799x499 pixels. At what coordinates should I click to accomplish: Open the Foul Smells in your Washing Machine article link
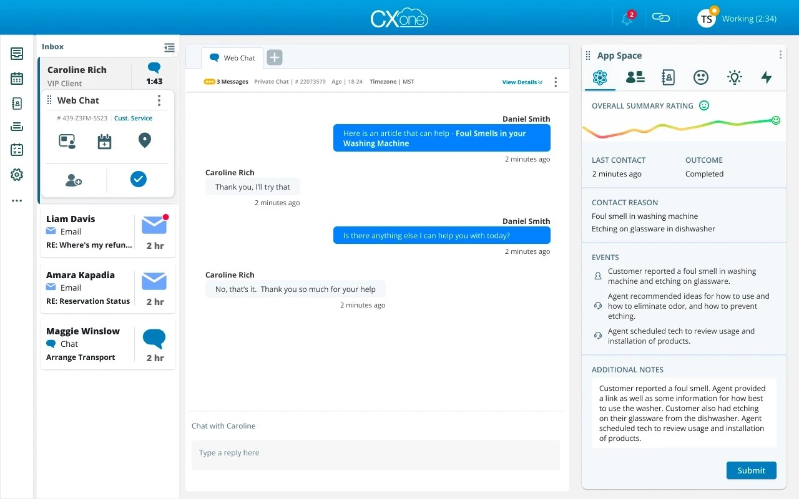(441, 138)
